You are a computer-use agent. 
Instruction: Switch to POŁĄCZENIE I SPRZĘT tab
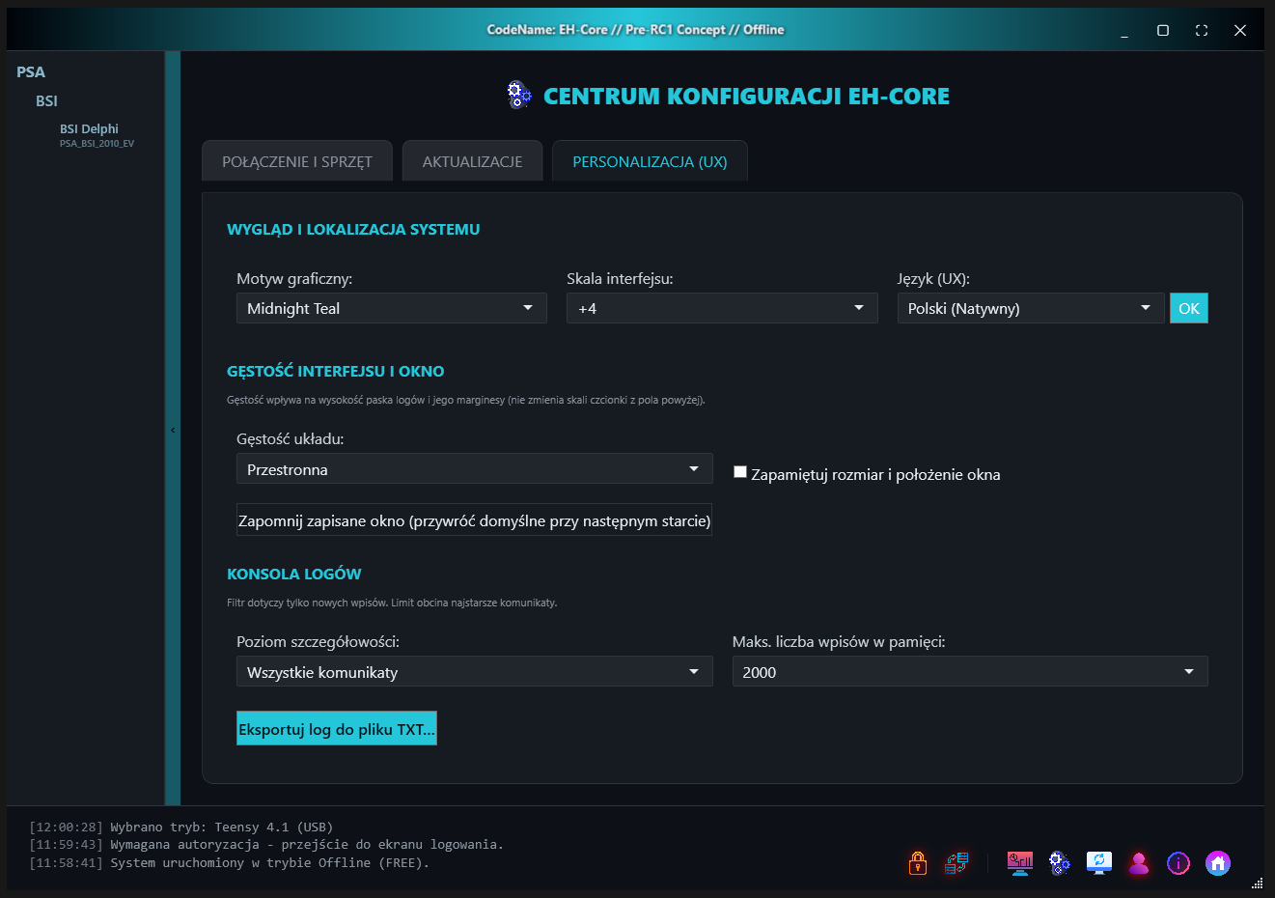(297, 161)
